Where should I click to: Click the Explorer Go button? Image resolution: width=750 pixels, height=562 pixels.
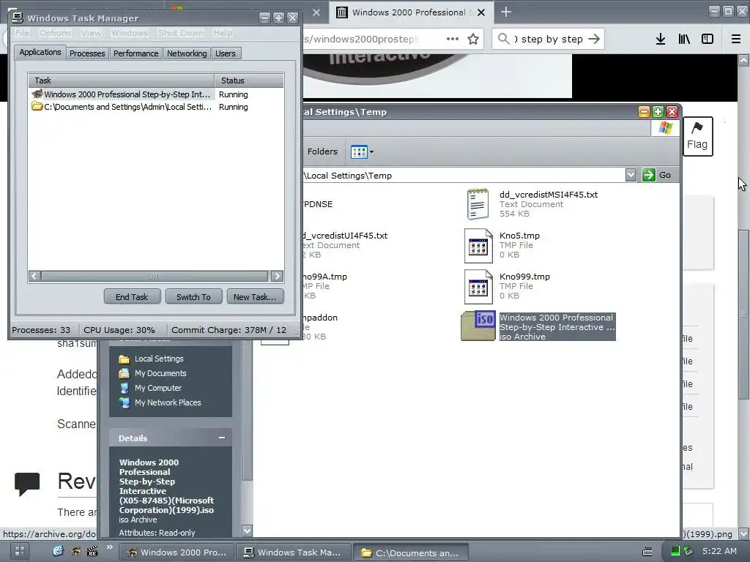tap(657, 175)
